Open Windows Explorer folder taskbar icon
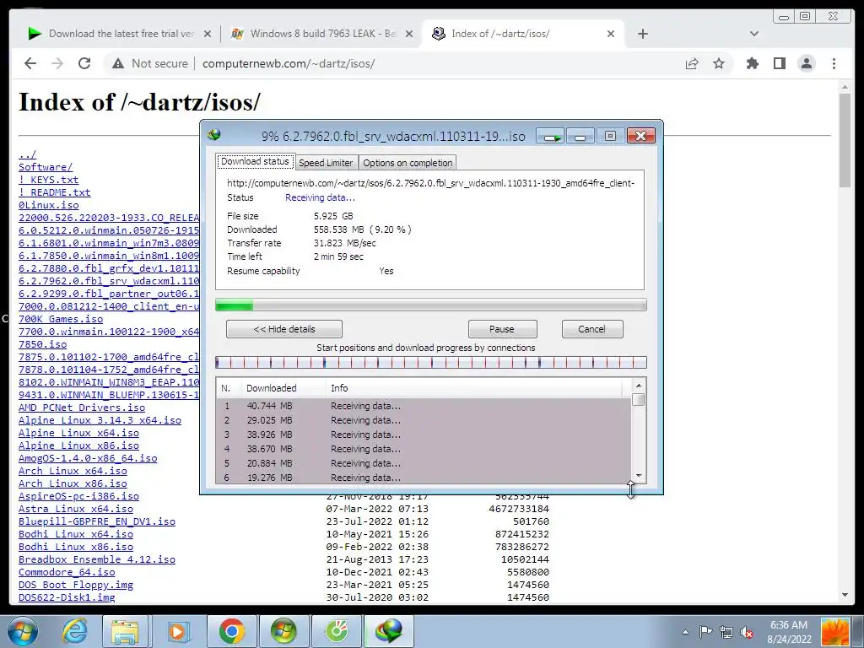The image size is (864, 648). pos(125,631)
